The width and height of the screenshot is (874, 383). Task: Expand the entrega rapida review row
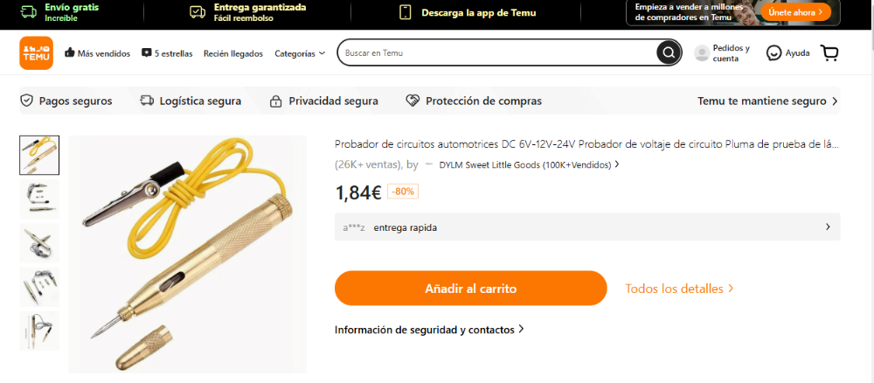pyautogui.click(x=587, y=226)
